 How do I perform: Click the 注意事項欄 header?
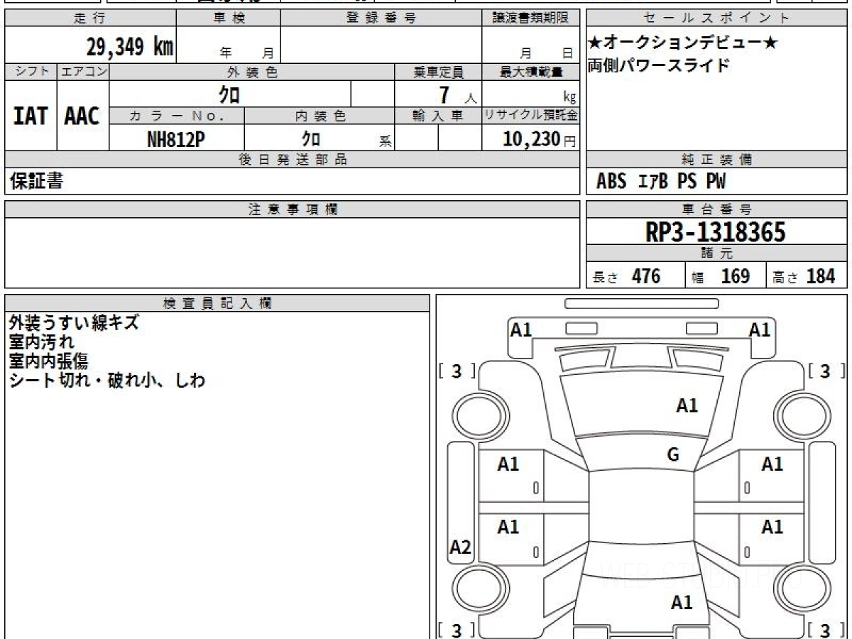point(293,209)
